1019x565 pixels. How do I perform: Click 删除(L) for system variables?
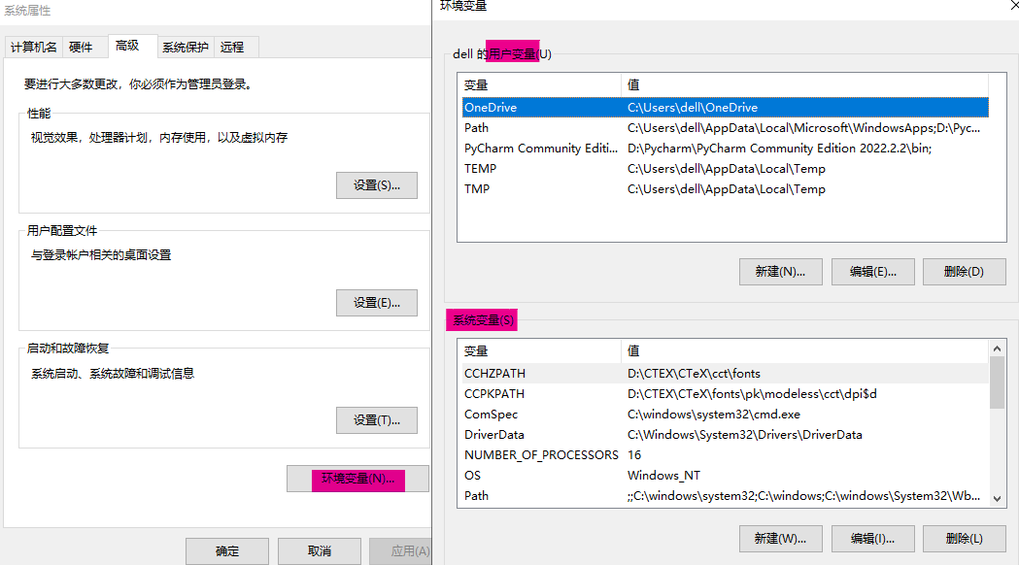(x=965, y=539)
